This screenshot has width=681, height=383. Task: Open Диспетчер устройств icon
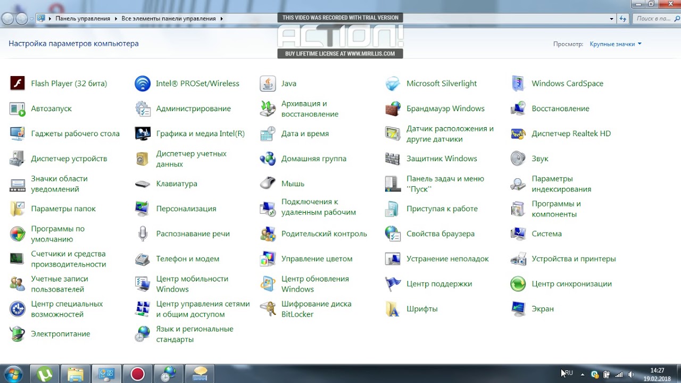pos(18,159)
